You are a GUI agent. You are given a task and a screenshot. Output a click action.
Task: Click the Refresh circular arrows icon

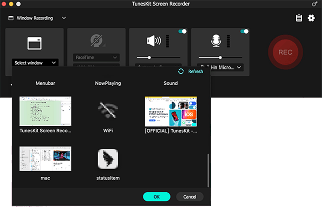pos(181,71)
